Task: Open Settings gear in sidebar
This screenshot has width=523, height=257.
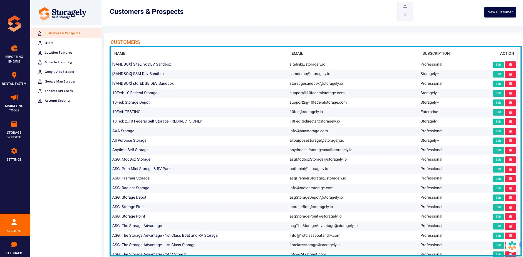Action: (14, 151)
